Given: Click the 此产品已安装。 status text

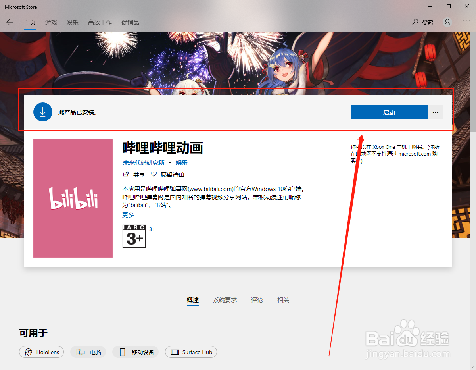Looking at the screenshot, I should coord(78,112).
